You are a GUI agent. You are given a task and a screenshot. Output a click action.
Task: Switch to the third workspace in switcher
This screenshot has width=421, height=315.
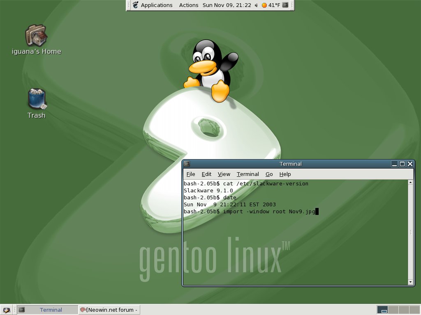[x=404, y=310]
